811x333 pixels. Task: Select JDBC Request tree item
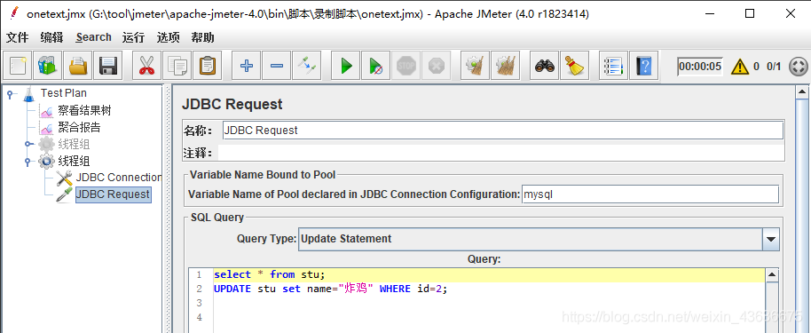[x=114, y=194]
